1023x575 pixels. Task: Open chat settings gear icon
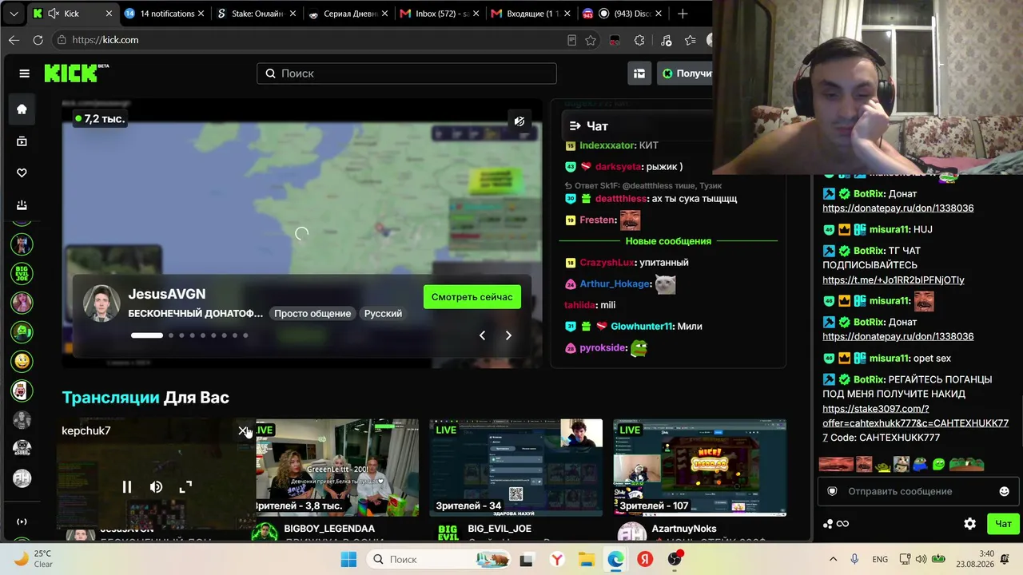coord(969,524)
